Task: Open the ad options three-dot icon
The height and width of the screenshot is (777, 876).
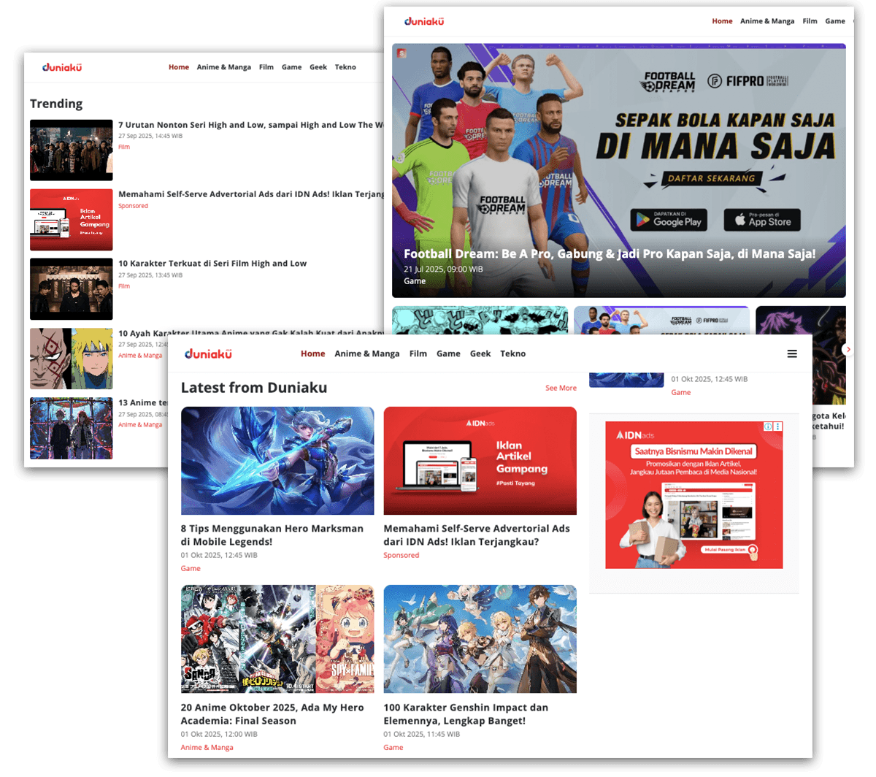Action: (777, 426)
